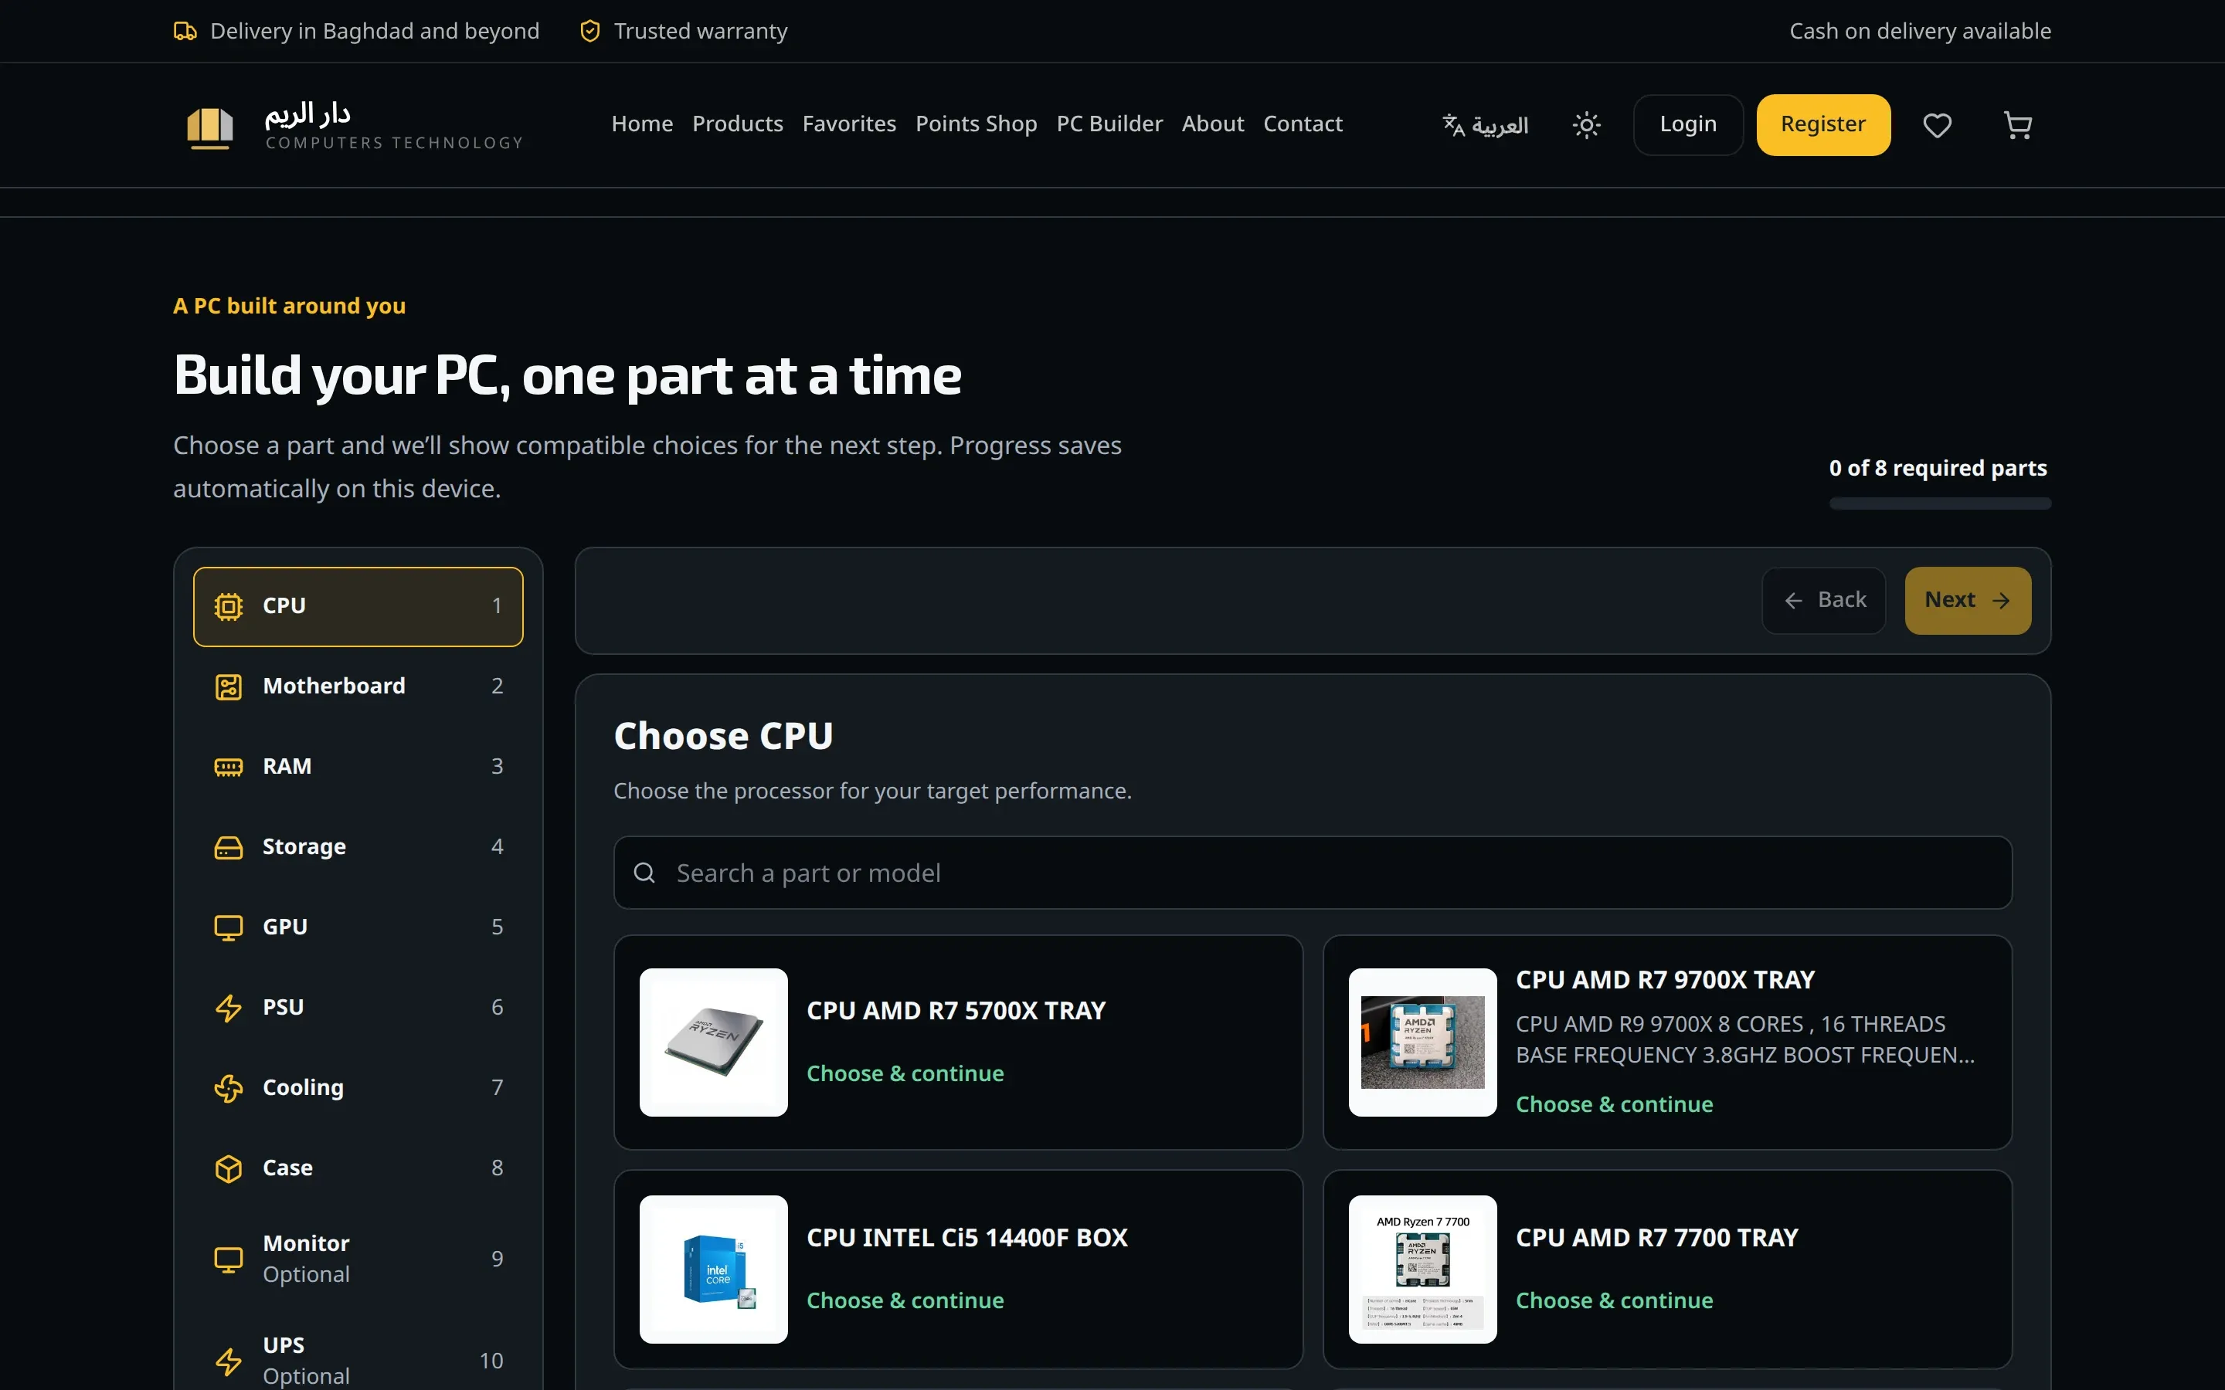Open the shopping cart icon
2225x1390 pixels.
pyautogui.click(x=2017, y=125)
